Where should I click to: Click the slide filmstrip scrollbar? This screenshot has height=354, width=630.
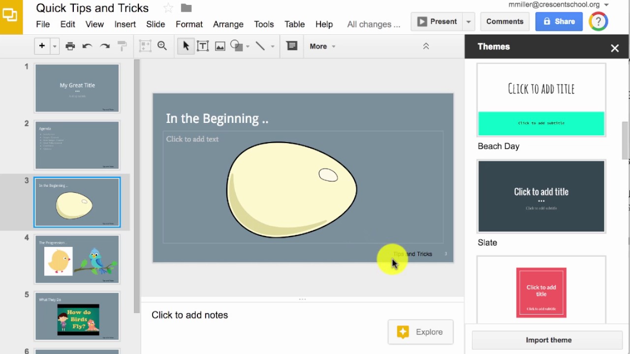tap(137, 186)
